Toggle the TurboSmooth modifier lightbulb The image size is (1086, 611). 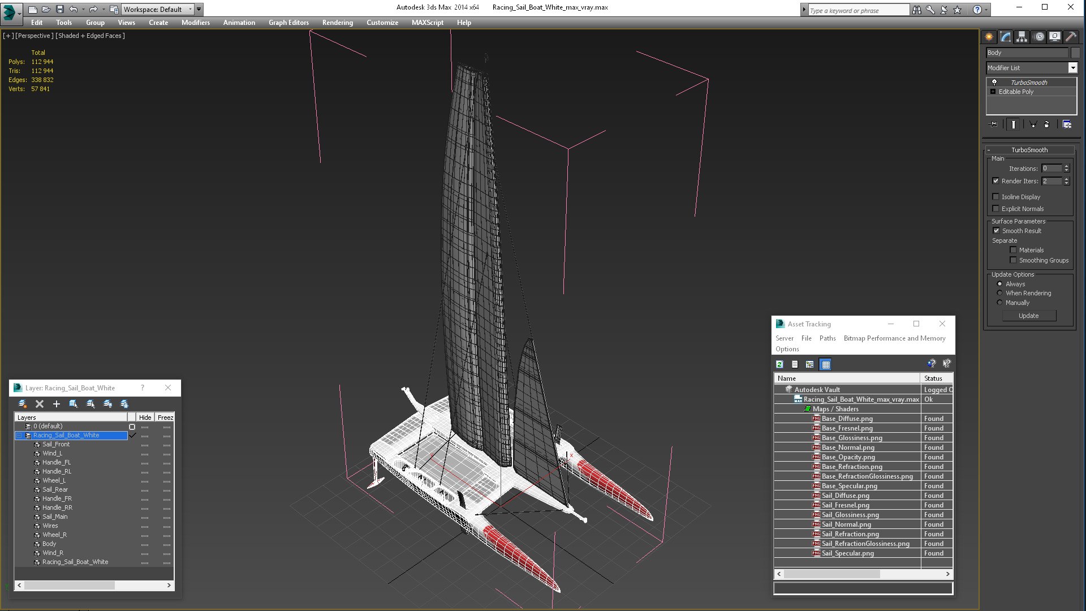(994, 82)
